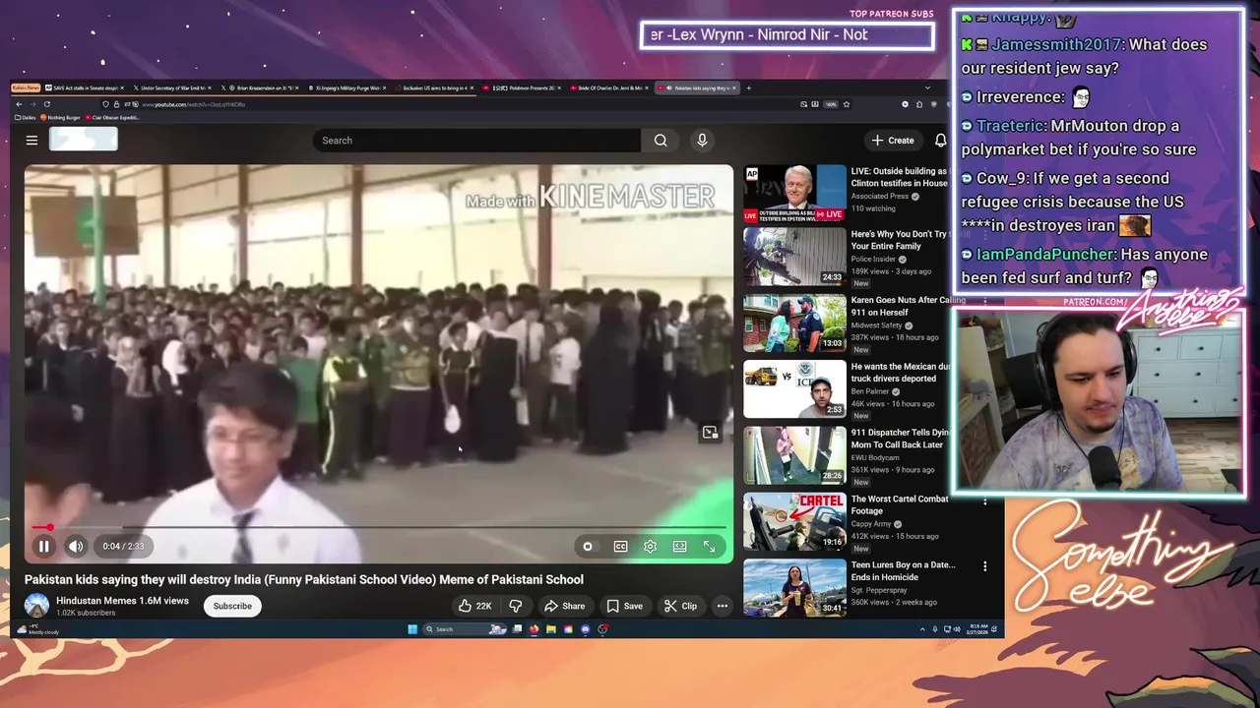Switch to Bride Of Charlie browser tab
Image resolution: width=1260 pixels, height=708 pixels.
pos(610,88)
